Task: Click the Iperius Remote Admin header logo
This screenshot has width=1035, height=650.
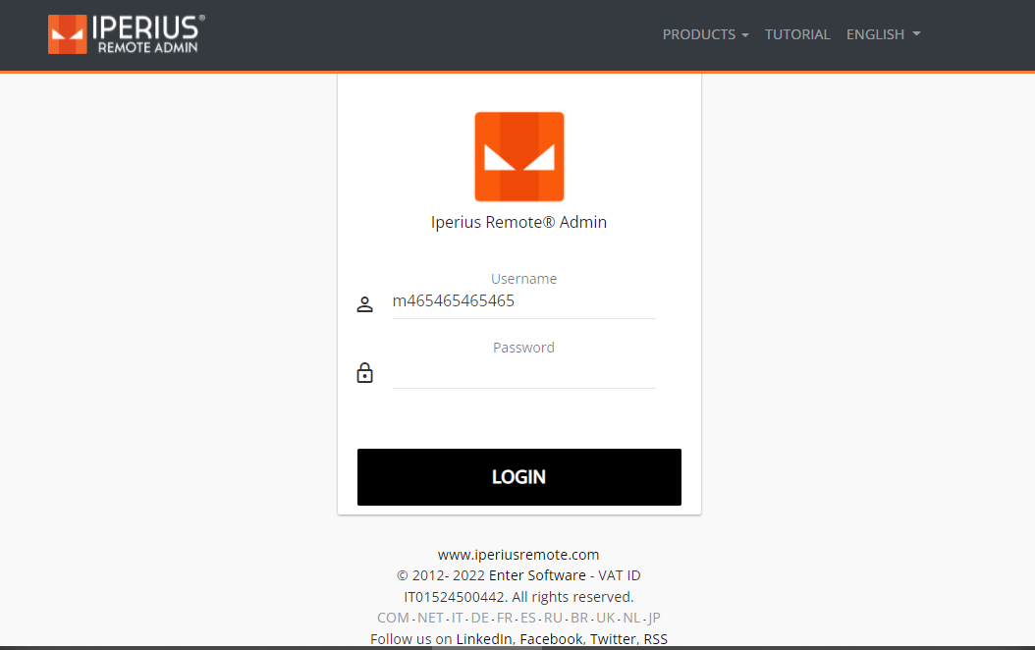Action: point(126,34)
